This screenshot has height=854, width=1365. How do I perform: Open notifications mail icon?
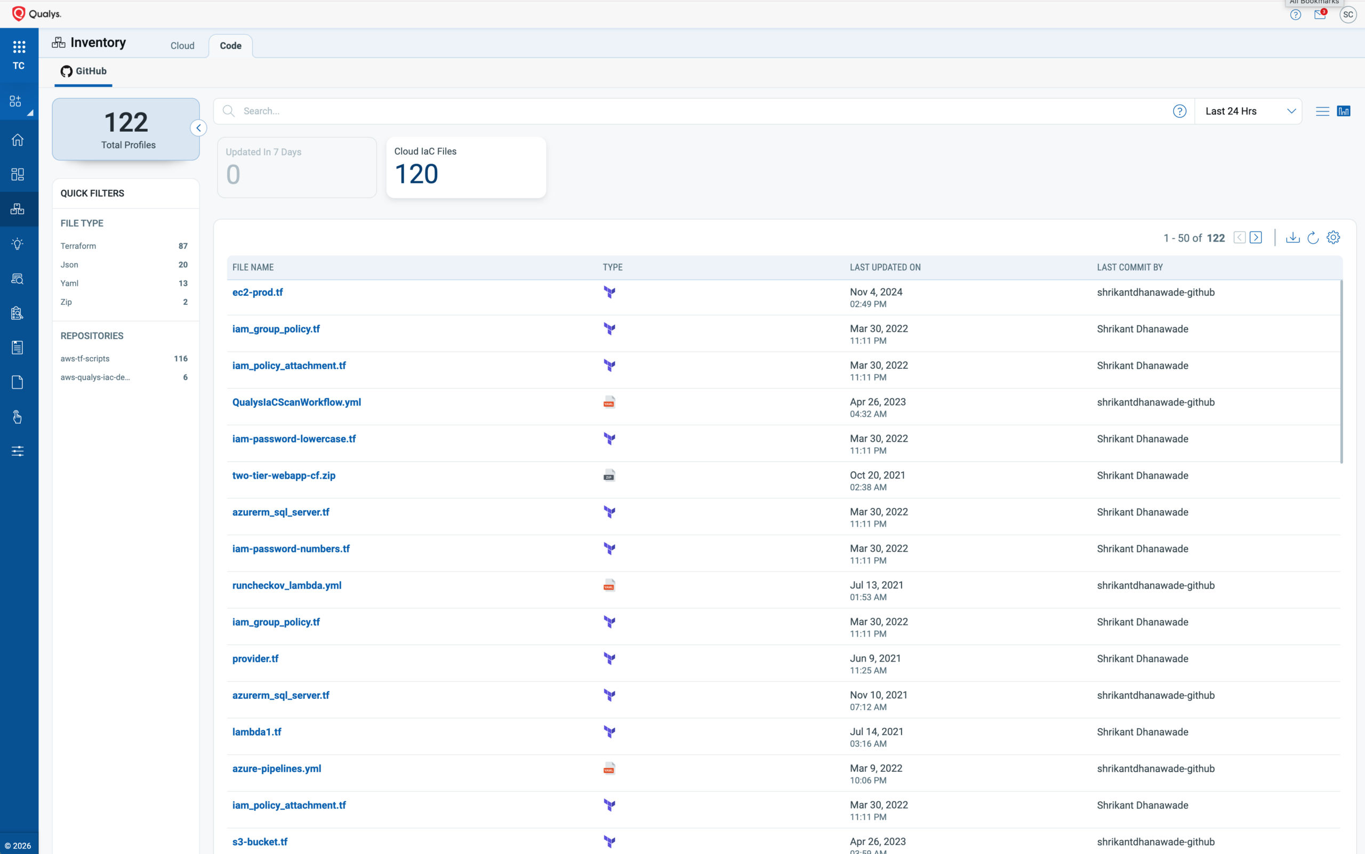pos(1320,15)
